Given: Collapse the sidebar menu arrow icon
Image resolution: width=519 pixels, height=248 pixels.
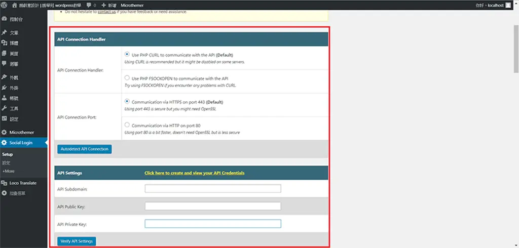Looking at the screenshot, I should (x=4, y=193).
